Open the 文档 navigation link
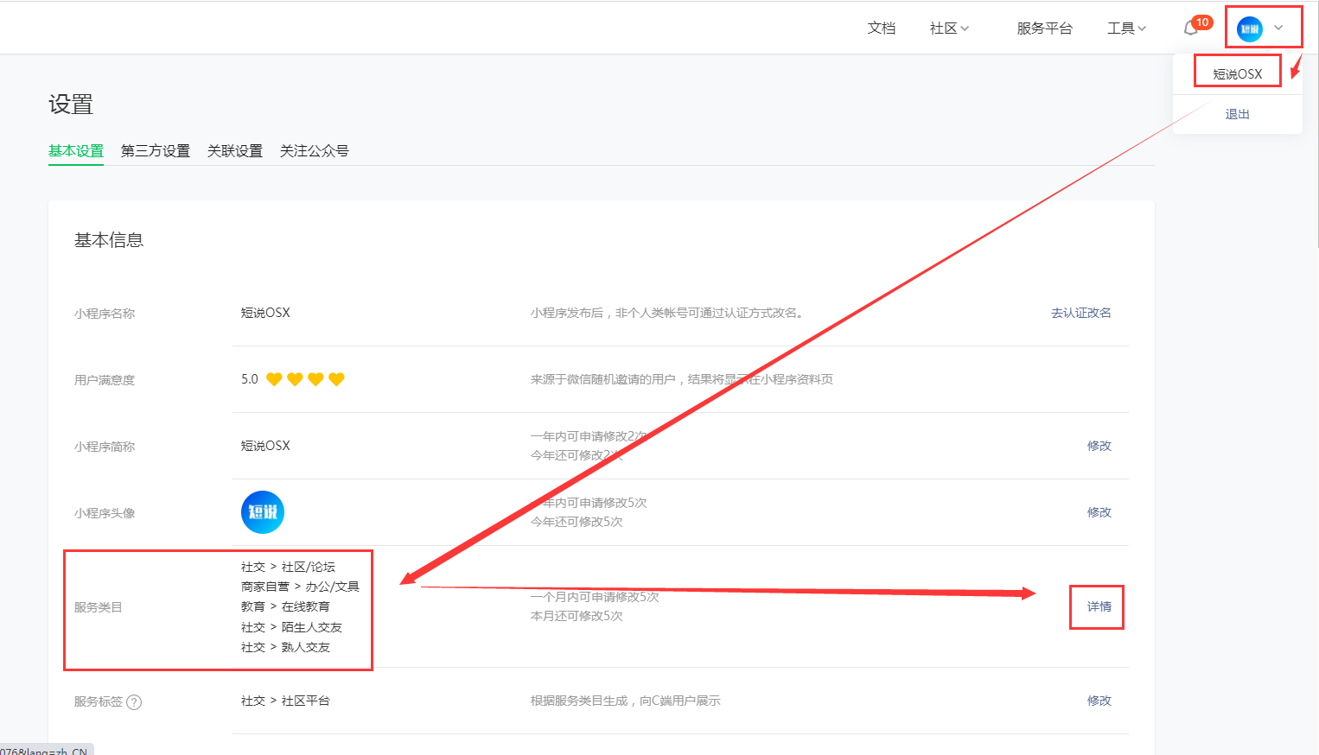This screenshot has height=755, width=1319. pos(882,29)
